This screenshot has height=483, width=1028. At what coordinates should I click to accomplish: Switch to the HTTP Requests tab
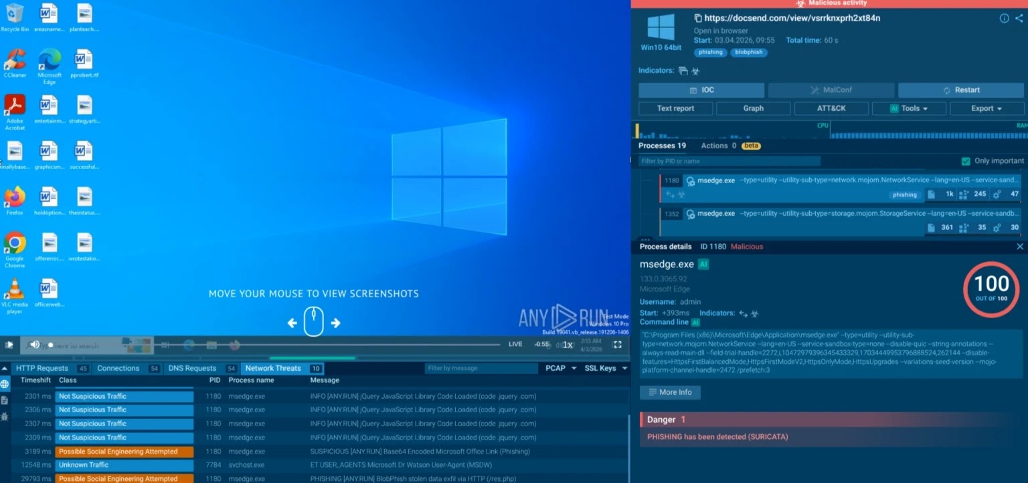(x=43, y=368)
